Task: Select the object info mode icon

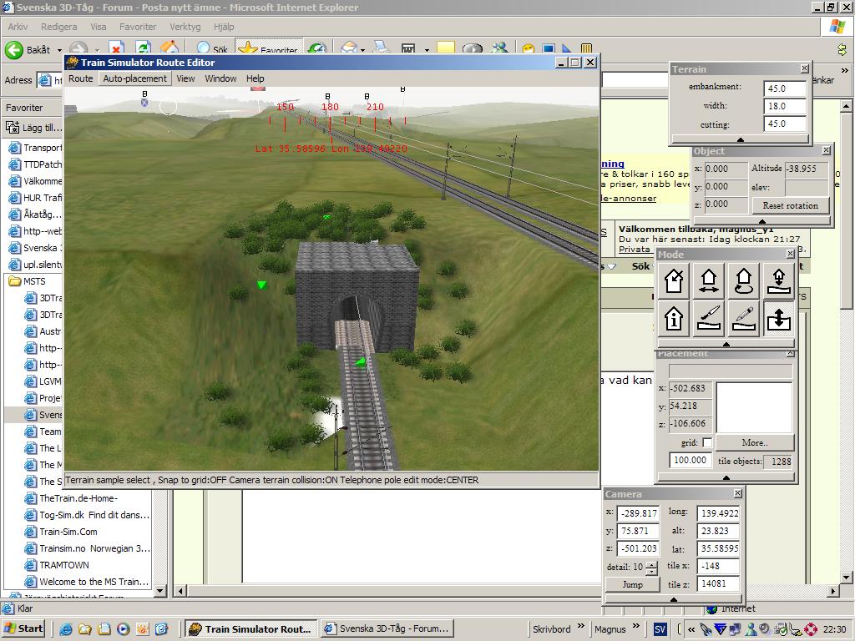Action: click(674, 318)
